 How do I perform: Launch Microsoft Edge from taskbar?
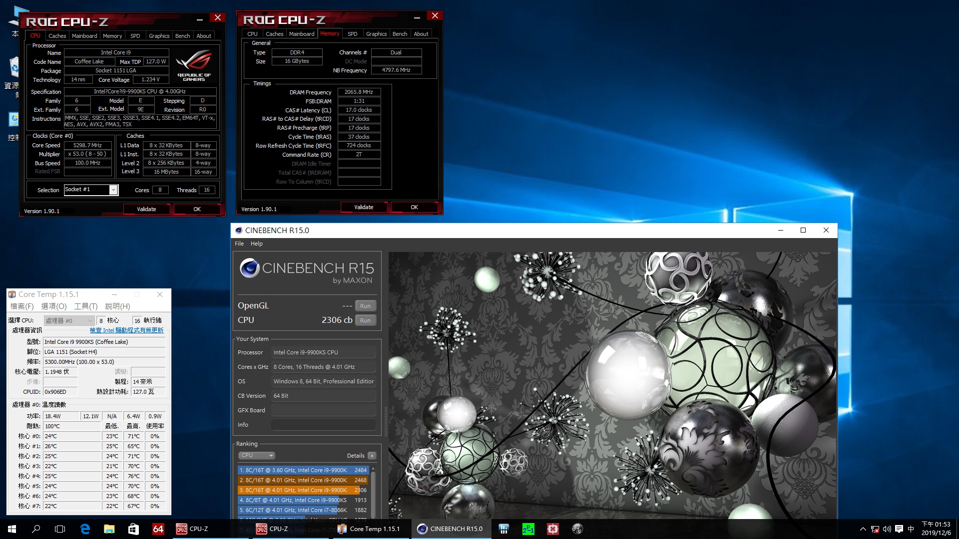click(85, 529)
